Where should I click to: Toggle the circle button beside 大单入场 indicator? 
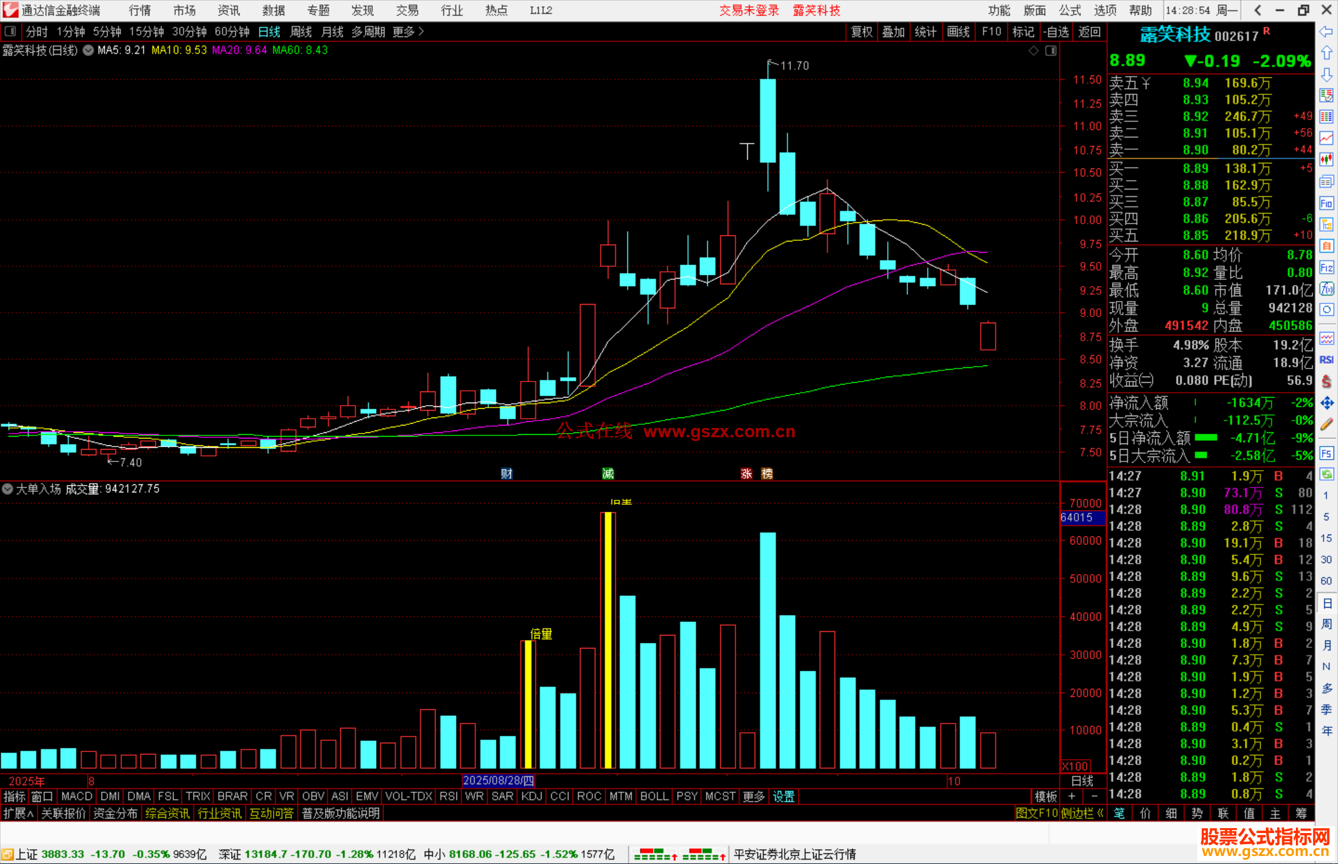7,489
